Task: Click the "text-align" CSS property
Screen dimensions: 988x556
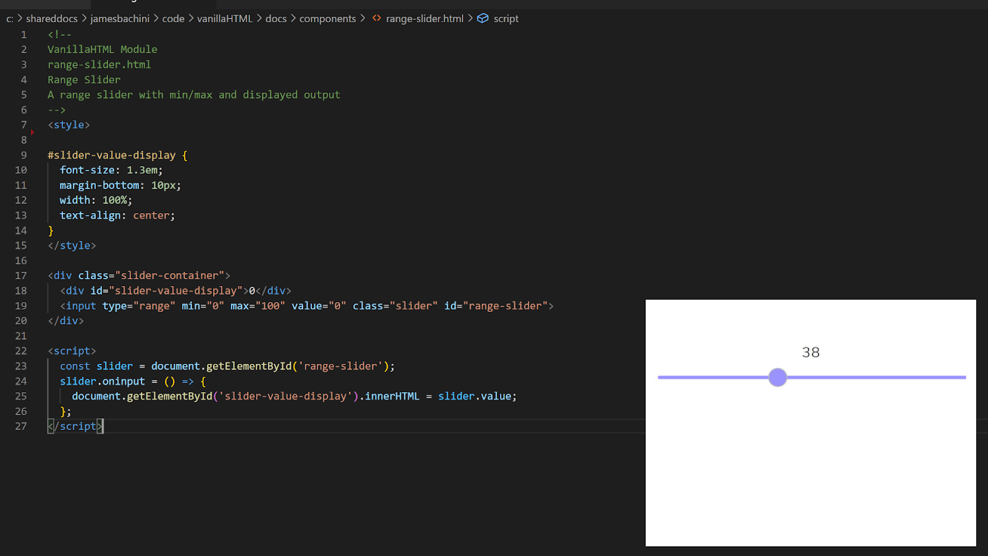Action: [x=90, y=216]
